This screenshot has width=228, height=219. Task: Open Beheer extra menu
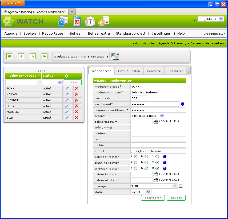point(99,33)
